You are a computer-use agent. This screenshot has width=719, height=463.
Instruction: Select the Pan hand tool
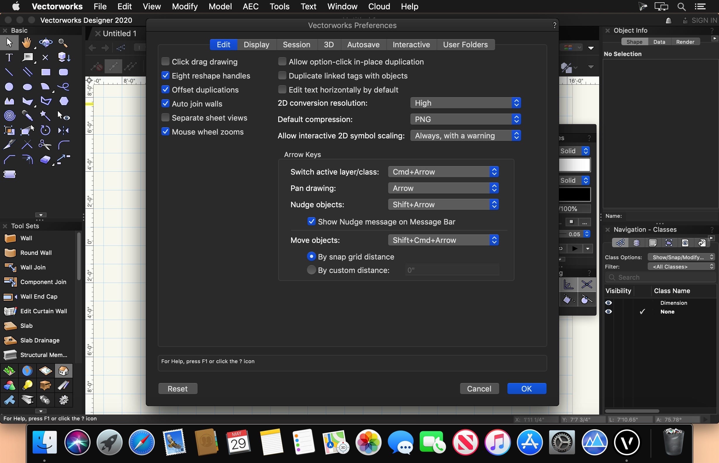pyautogui.click(x=27, y=43)
